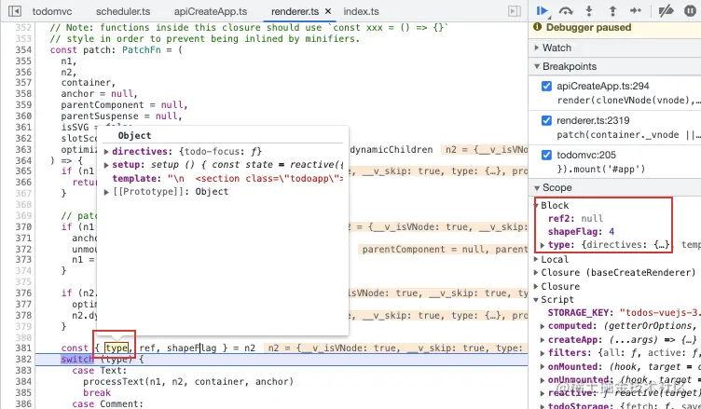This screenshot has width=701, height=409.
Task: Click line number 382 in gutter
Action: tap(23, 360)
